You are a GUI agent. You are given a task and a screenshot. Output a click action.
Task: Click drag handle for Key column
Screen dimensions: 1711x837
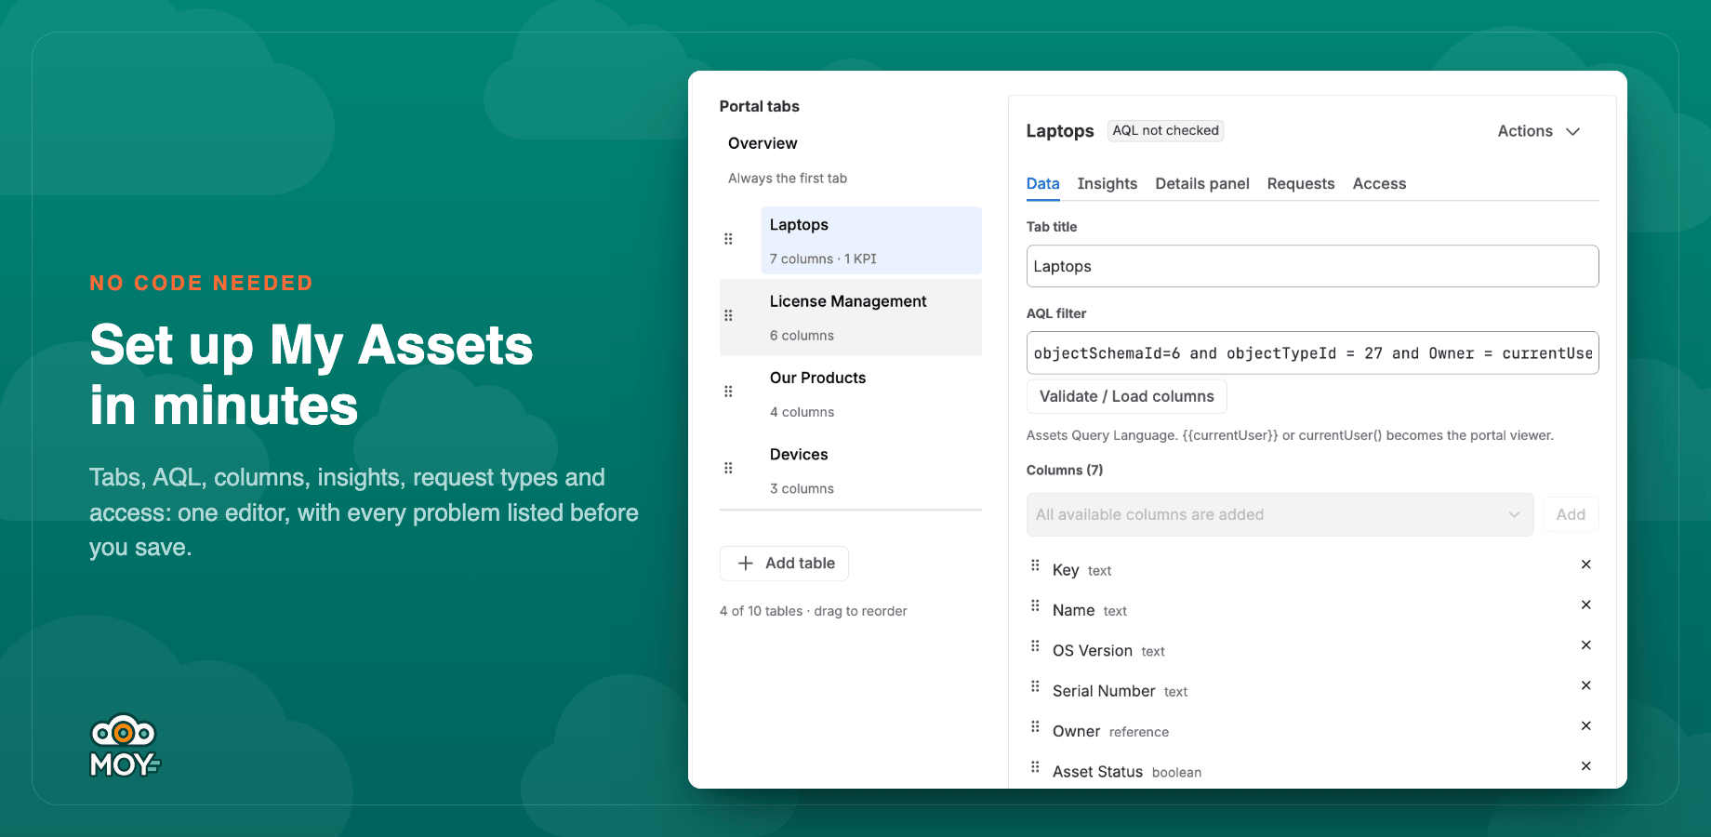point(1035,565)
